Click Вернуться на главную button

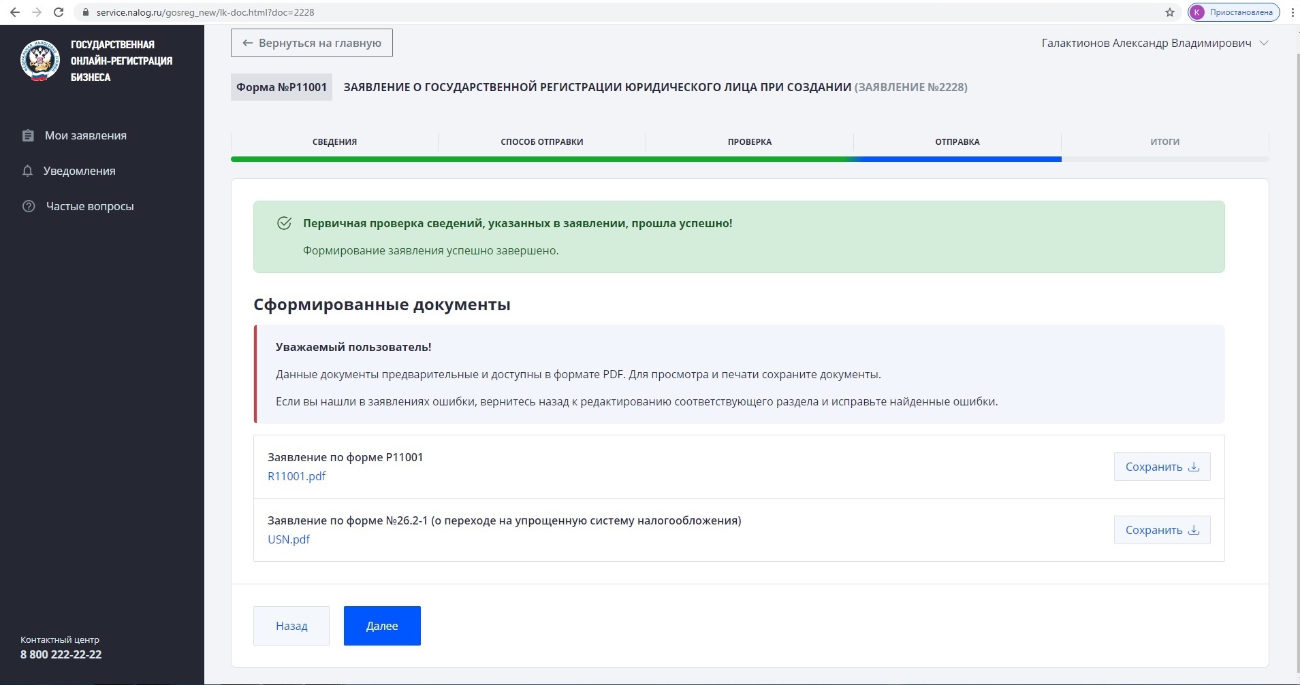312,43
